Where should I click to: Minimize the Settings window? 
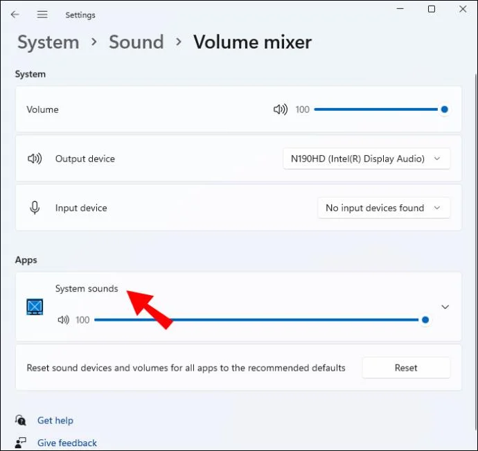(x=400, y=9)
